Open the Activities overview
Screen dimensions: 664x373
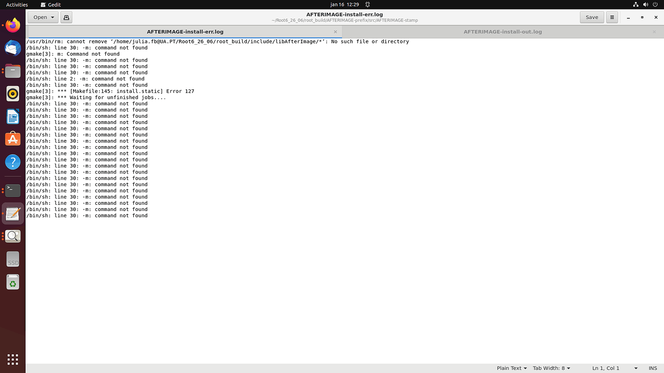16,4
